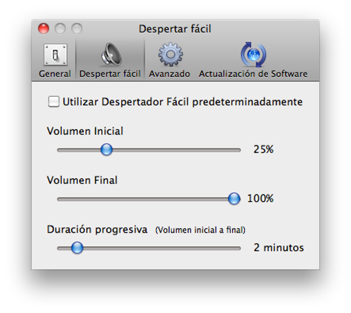
Task: Open the Avanzado gear icon
Action: (170, 55)
